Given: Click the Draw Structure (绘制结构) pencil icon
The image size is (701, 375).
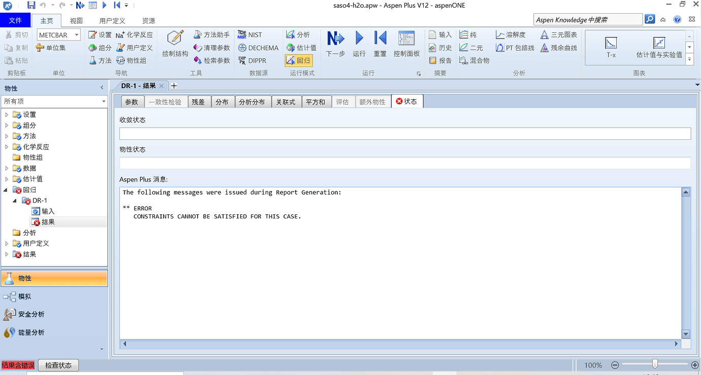Looking at the screenshot, I should click(x=175, y=38).
